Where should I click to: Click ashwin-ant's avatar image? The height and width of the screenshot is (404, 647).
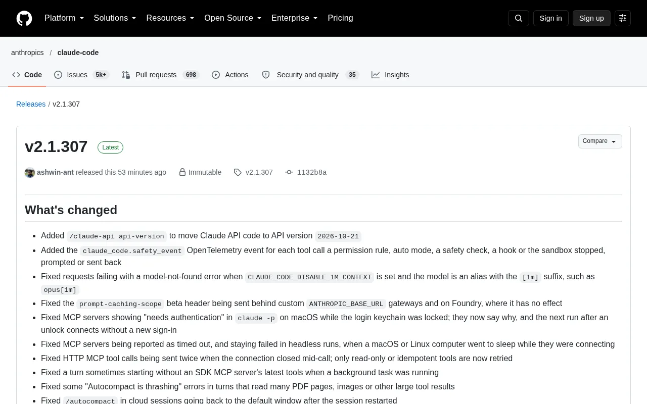(x=30, y=173)
